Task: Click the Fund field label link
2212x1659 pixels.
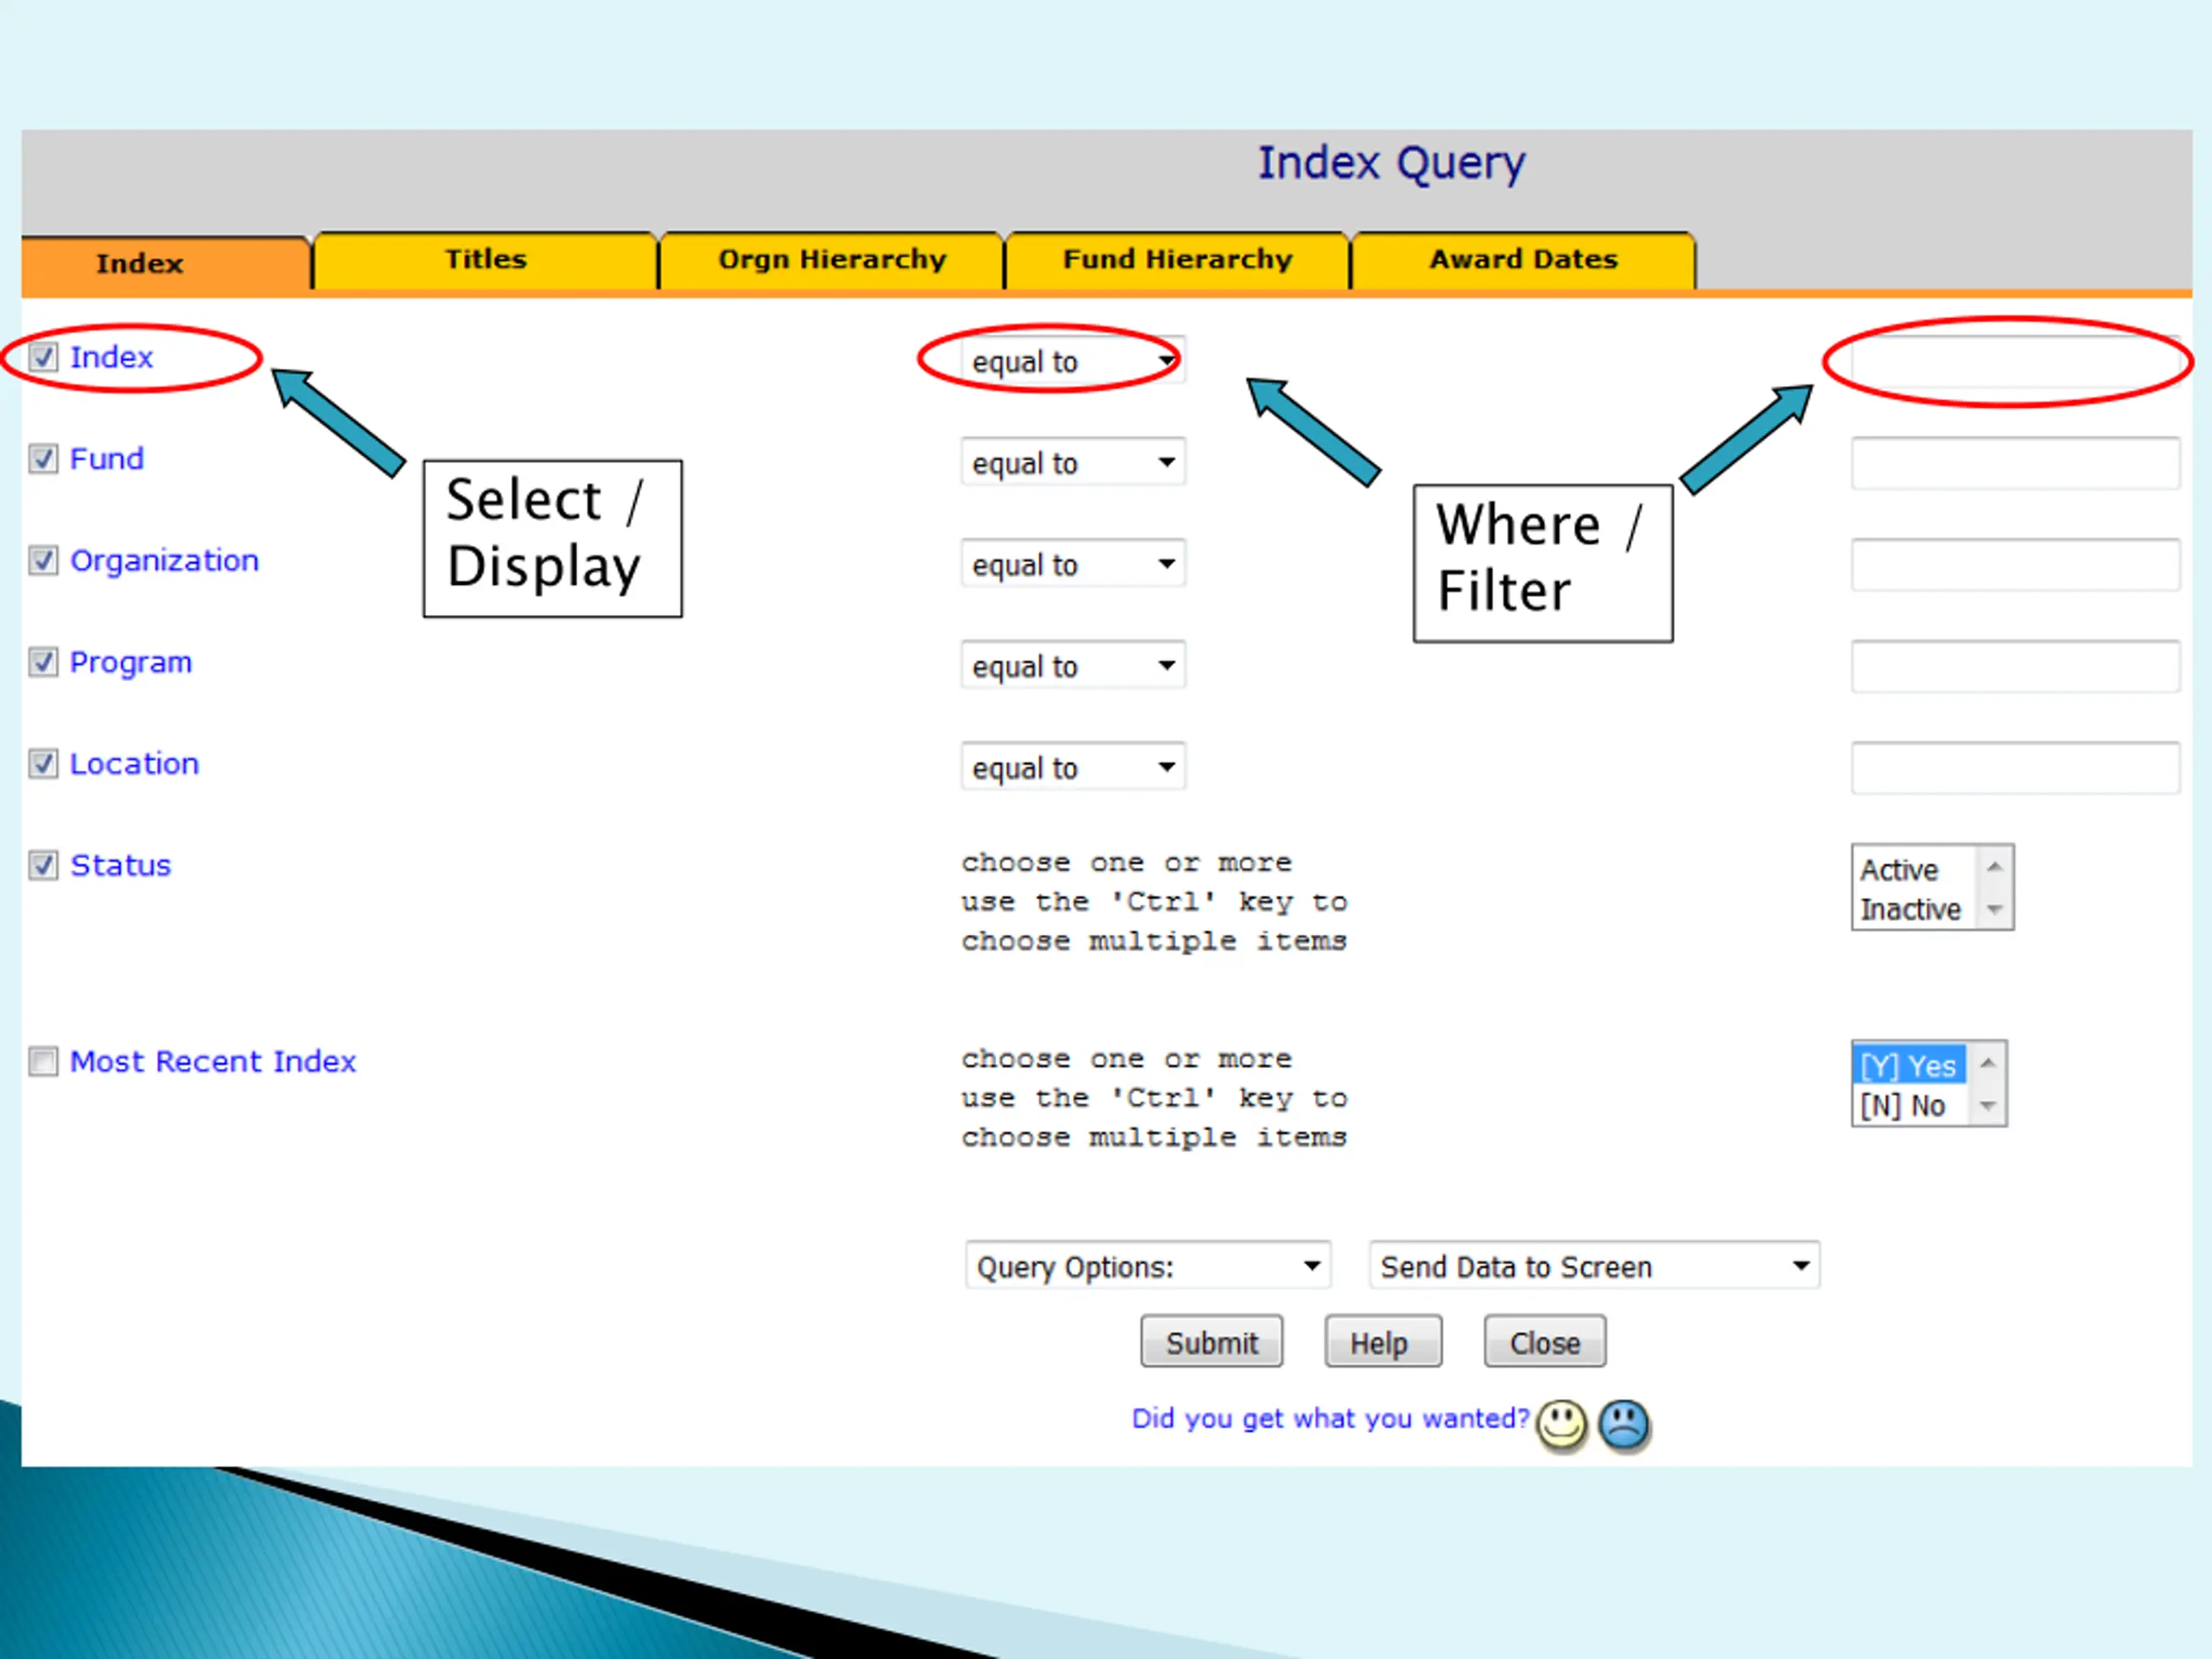Action: click(x=107, y=459)
